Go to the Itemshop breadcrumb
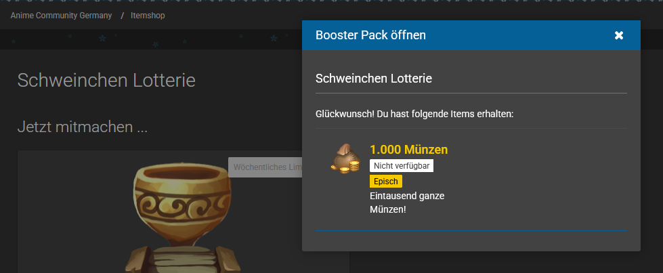Viewport: 663px width, 273px height. [x=148, y=16]
